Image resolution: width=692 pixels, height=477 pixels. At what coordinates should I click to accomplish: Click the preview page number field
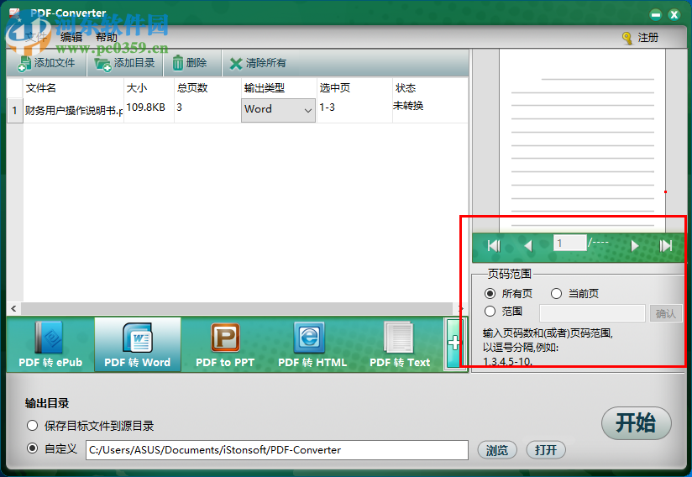coord(569,244)
